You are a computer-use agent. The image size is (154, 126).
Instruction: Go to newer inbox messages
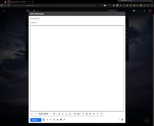pyautogui.click(x=120, y=11)
